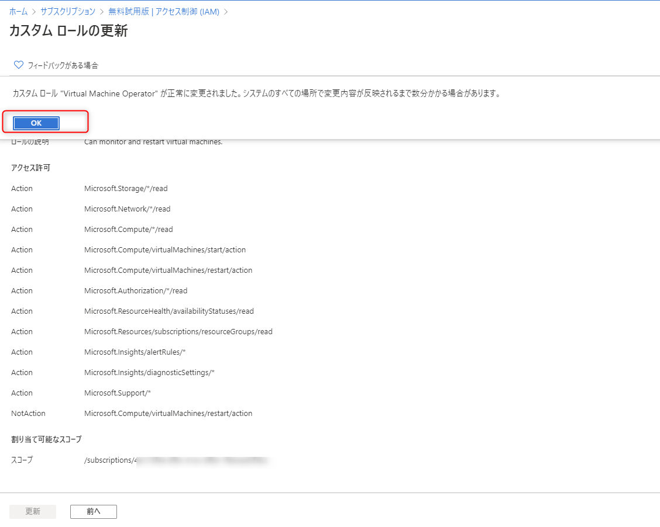Click the disabled 更新 button
The image size is (660, 527).
(32, 511)
